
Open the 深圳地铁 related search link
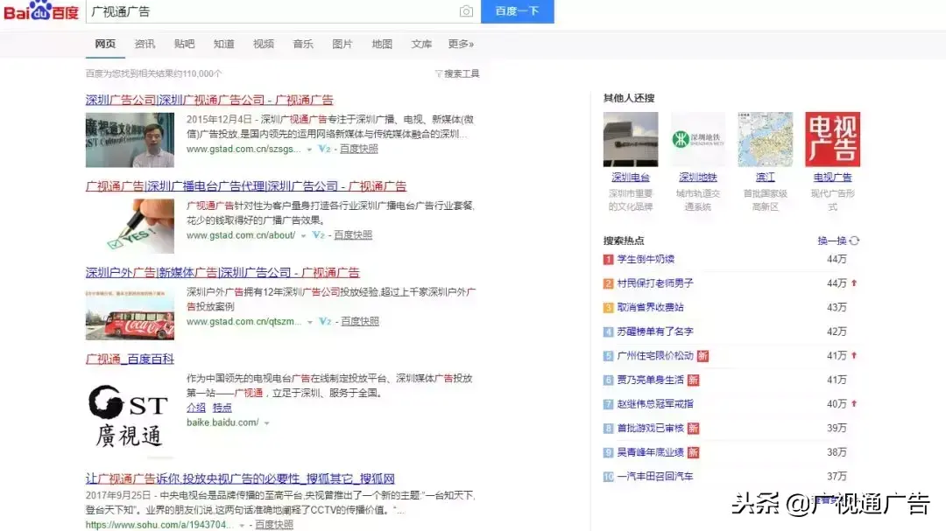pyautogui.click(x=698, y=178)
